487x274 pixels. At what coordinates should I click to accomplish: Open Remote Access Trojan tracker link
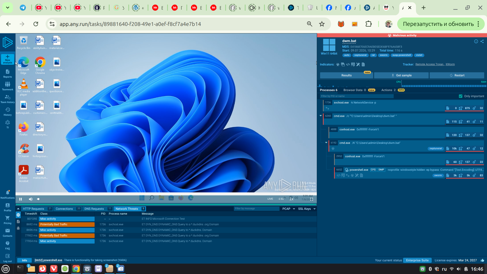(x=429, y=64)
